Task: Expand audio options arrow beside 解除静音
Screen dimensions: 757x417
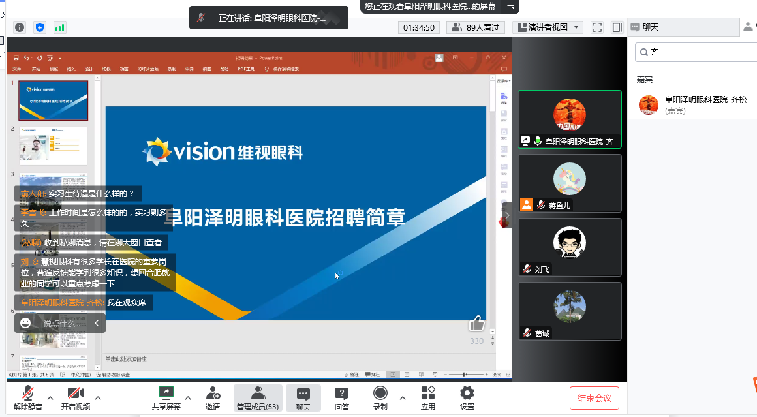Action: 50,397
